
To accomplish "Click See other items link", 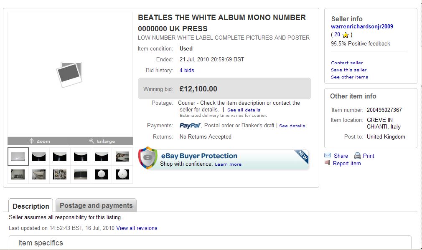I will coord(349,77).
